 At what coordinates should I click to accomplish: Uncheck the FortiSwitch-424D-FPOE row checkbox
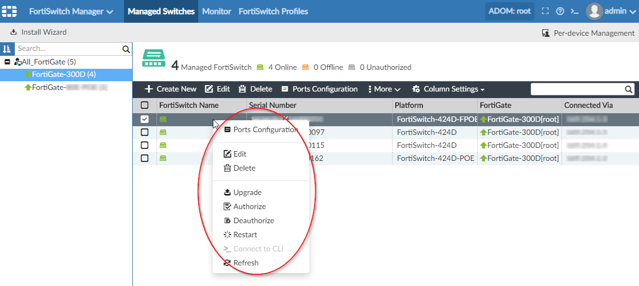tap(145, 119)
